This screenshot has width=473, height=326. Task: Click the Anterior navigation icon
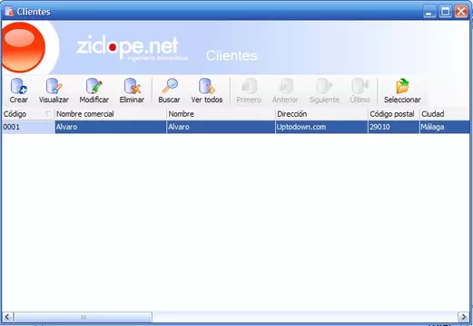(x=285, y=91)
